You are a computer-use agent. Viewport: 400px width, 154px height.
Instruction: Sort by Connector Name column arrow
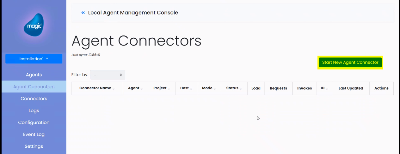pos(114,89)
